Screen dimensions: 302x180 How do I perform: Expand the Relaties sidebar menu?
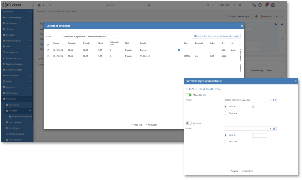click(30, 12)
